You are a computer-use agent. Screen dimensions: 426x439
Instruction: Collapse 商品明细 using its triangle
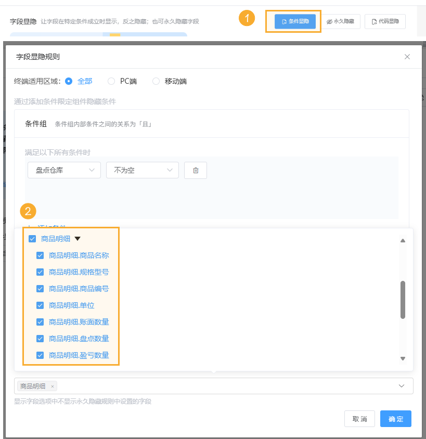76,238
